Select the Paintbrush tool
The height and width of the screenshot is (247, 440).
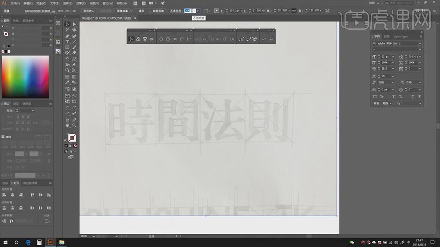[x=74, y=47]
